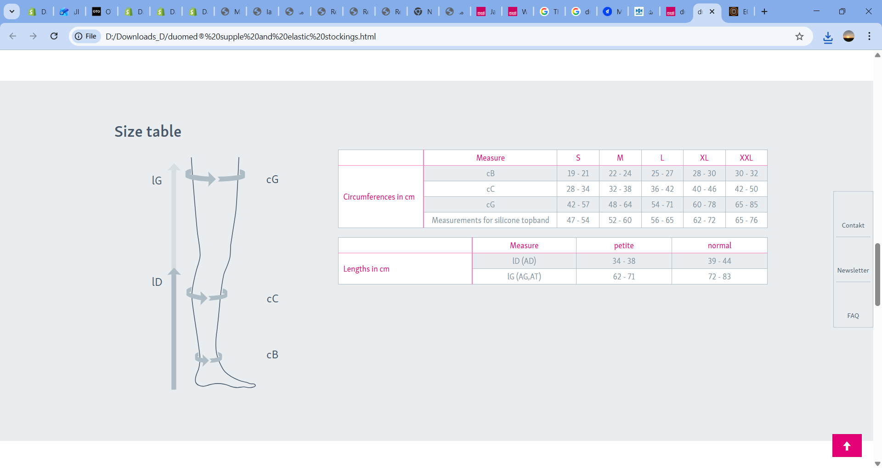
Task: Open the FAQ sidebar link
Action: tap(853, 316)
